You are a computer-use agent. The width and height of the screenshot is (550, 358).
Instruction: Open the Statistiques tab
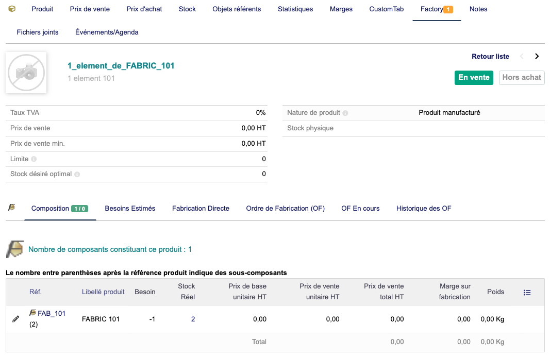295,9
